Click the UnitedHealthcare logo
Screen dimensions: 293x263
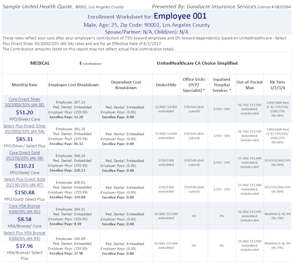[x=90, y=64]
